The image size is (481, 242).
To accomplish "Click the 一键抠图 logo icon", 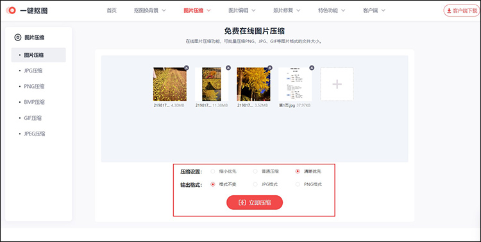I will click(x=11, y=10).
